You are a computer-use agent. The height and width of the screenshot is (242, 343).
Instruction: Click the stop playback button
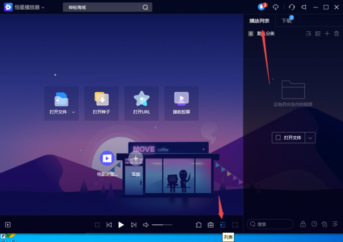(x=97, y=225)
